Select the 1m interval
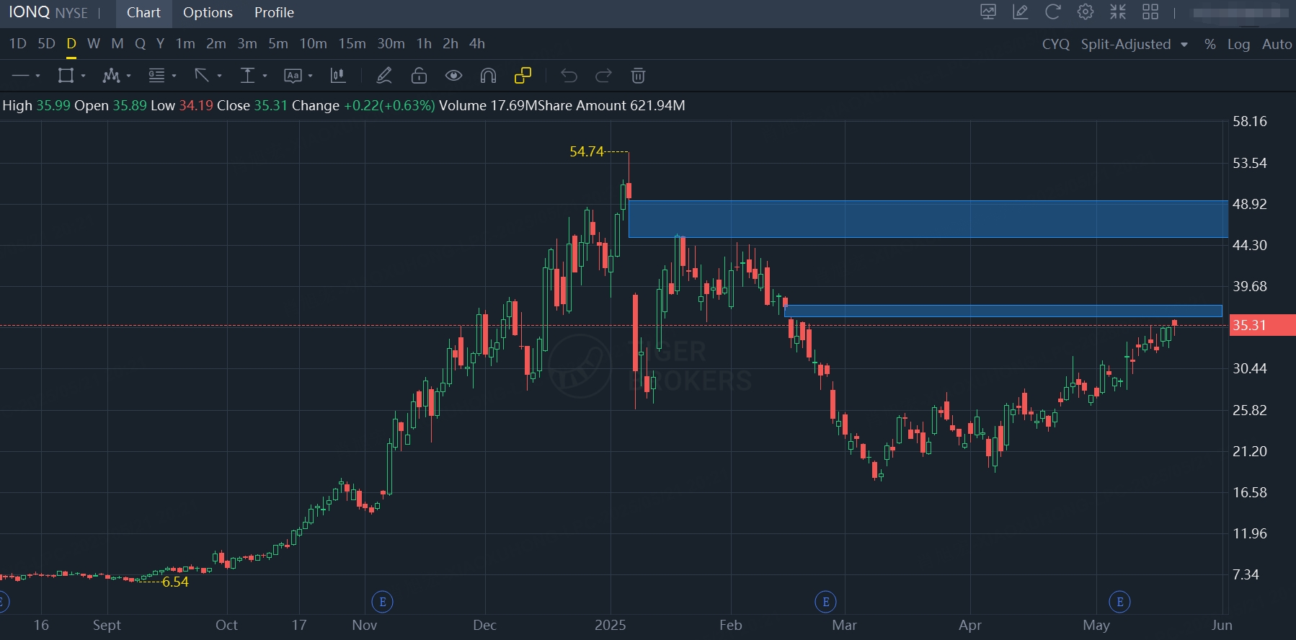The image size is (1296, 640). [185, 44]
